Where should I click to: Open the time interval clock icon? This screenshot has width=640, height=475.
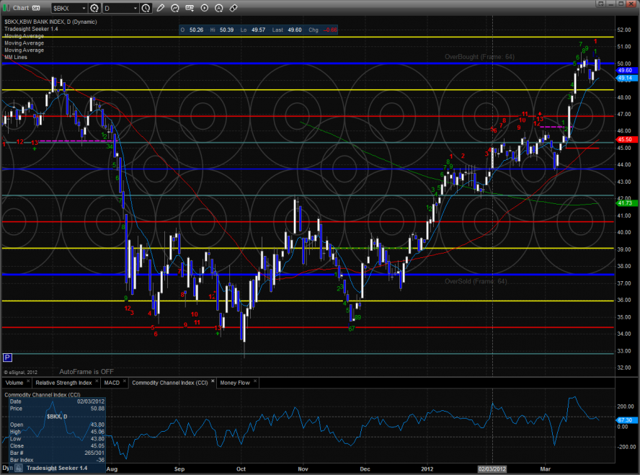(x=147, y=8)
